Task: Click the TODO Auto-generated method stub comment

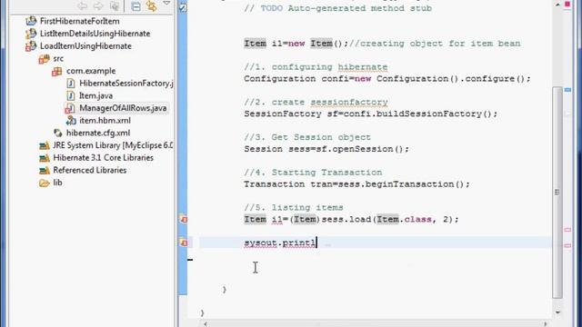Action: [337, 8]
